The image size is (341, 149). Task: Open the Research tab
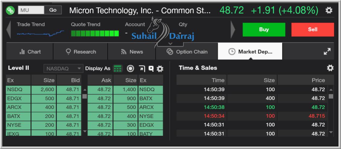pos(81,51)
